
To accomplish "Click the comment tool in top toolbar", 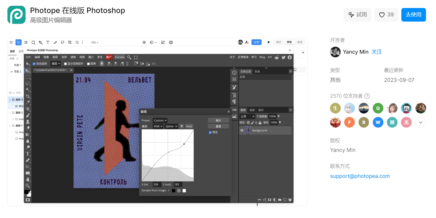I will 62,42.
